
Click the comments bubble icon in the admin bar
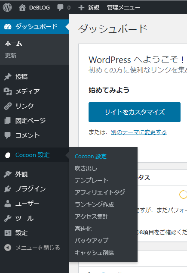[x=60, y=8]
